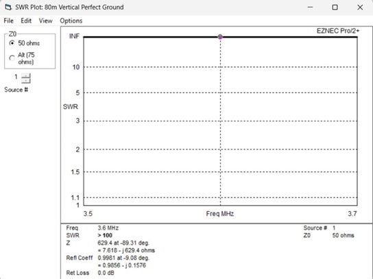Increase the Source # with up arrow

[26, 76]
